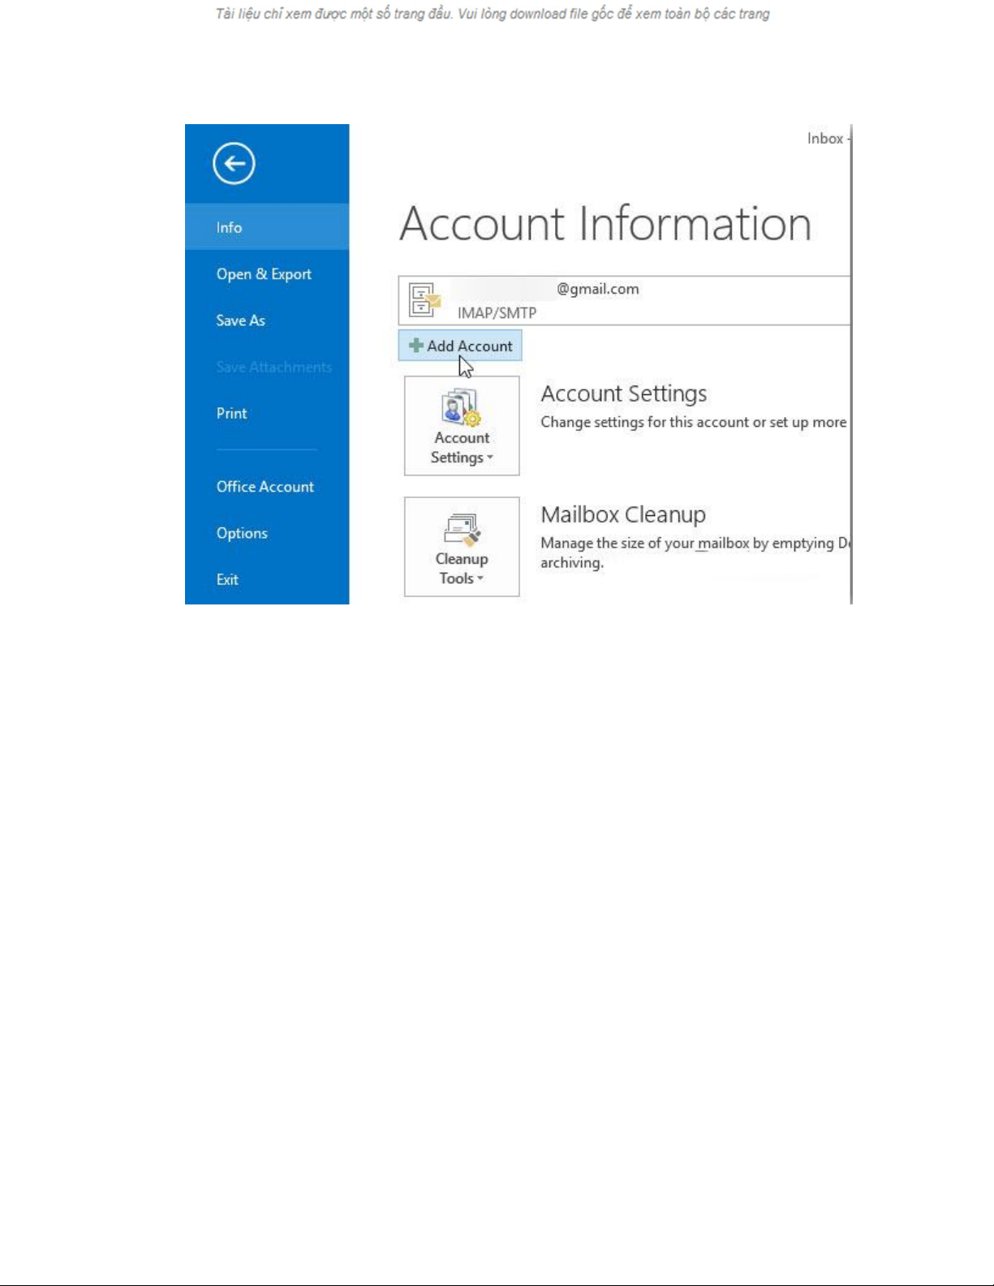Click the Account Information title
Screen dimensions: 994x1286
pyautogui.click(x=605, y=223)
